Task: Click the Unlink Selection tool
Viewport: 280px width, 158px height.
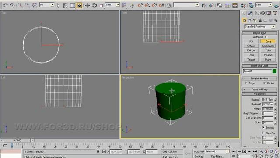Action: (28, 5)
